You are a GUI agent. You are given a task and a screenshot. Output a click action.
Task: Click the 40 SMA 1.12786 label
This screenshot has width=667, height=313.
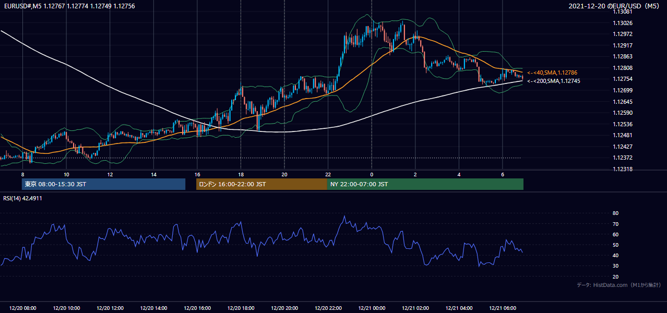coord(552,73)
